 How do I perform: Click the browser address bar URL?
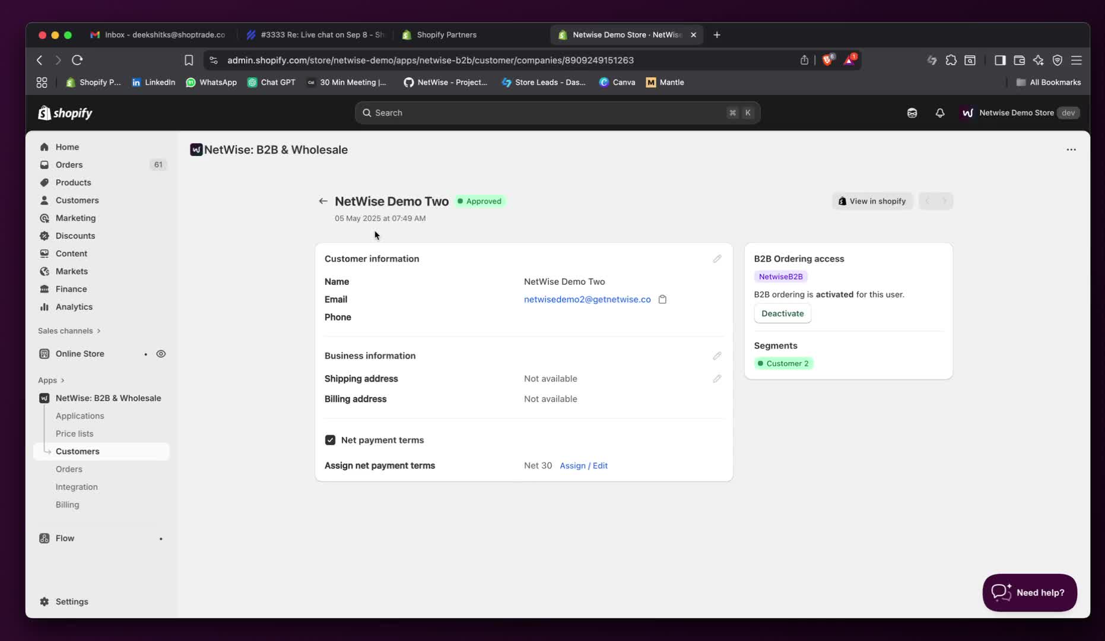[x=430, y=61]
